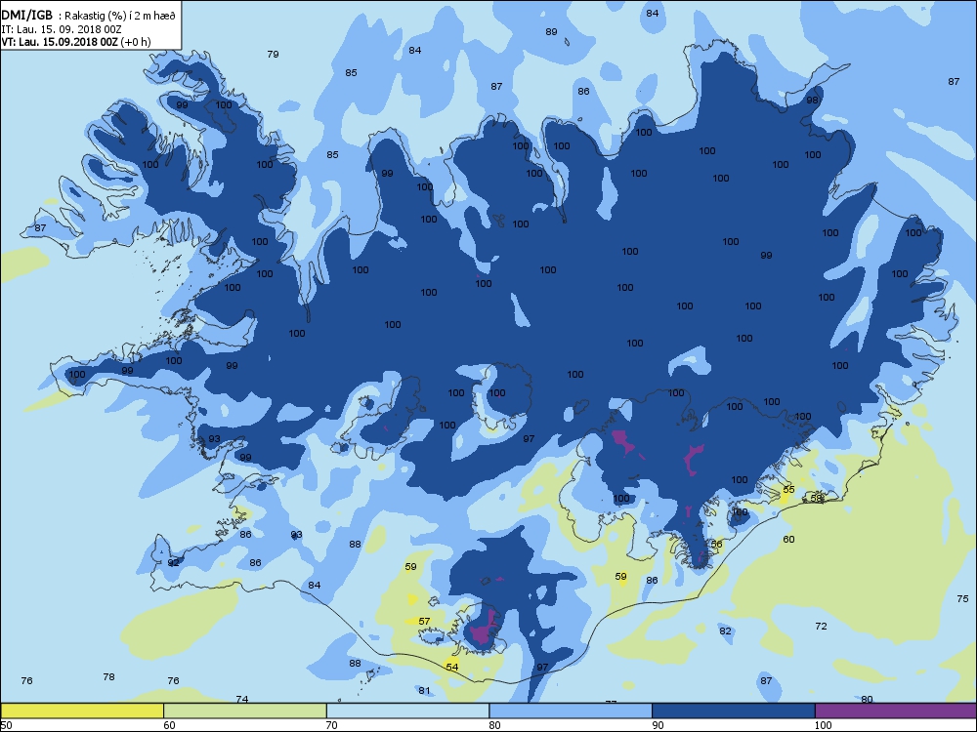Click the legend scale label 70
977x732 pixels.
[332, 725]
